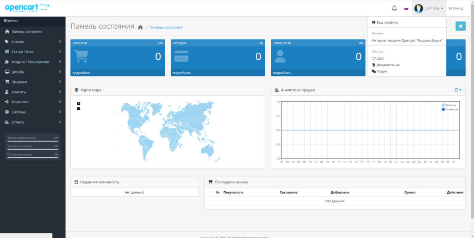Screen dimensions: 474x238
Task: Click the Остальные заказы progress bar
Action: (x=33, y=158)
